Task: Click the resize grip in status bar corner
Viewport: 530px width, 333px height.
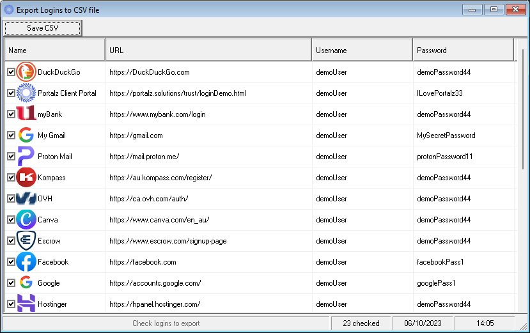Action: pyautogui.click(x=524, y=326)
